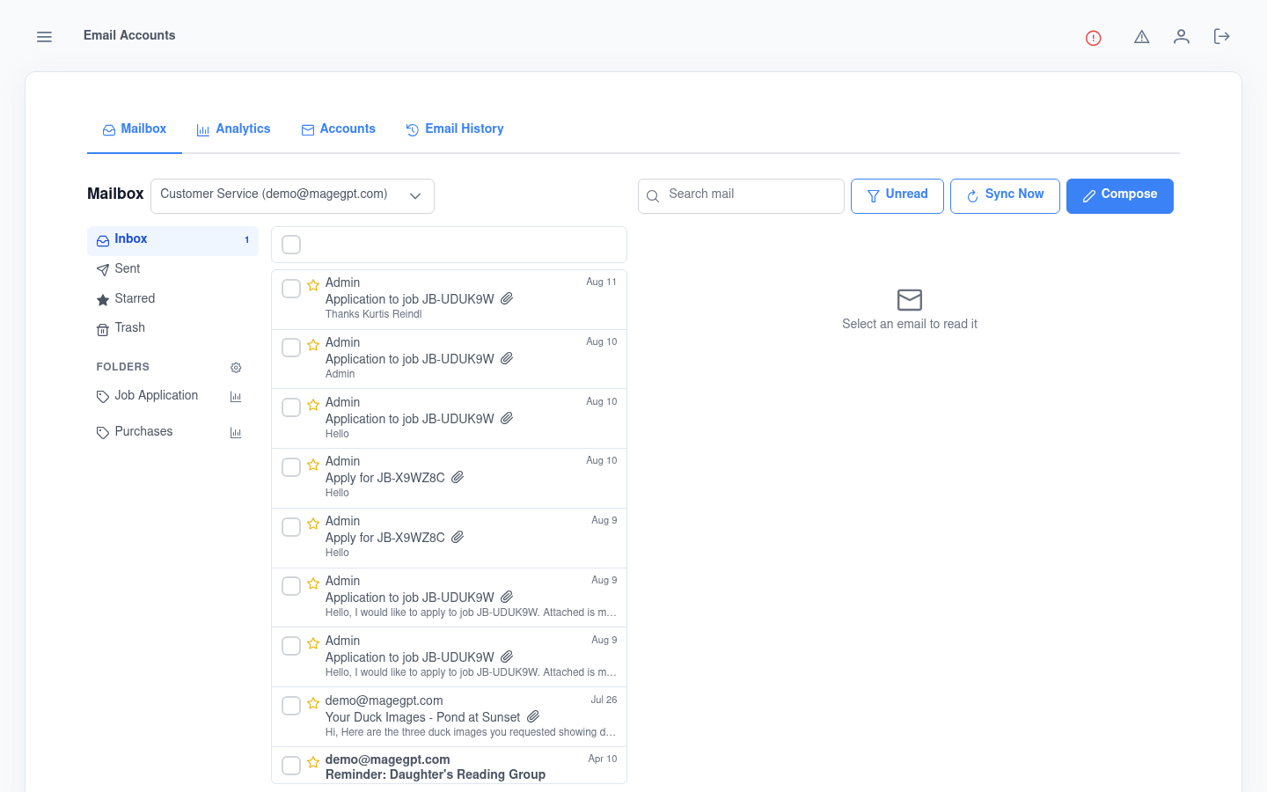Open the Sent folder
The height and width of the screenshot is (792, 1267).
[x=172, y=269]
